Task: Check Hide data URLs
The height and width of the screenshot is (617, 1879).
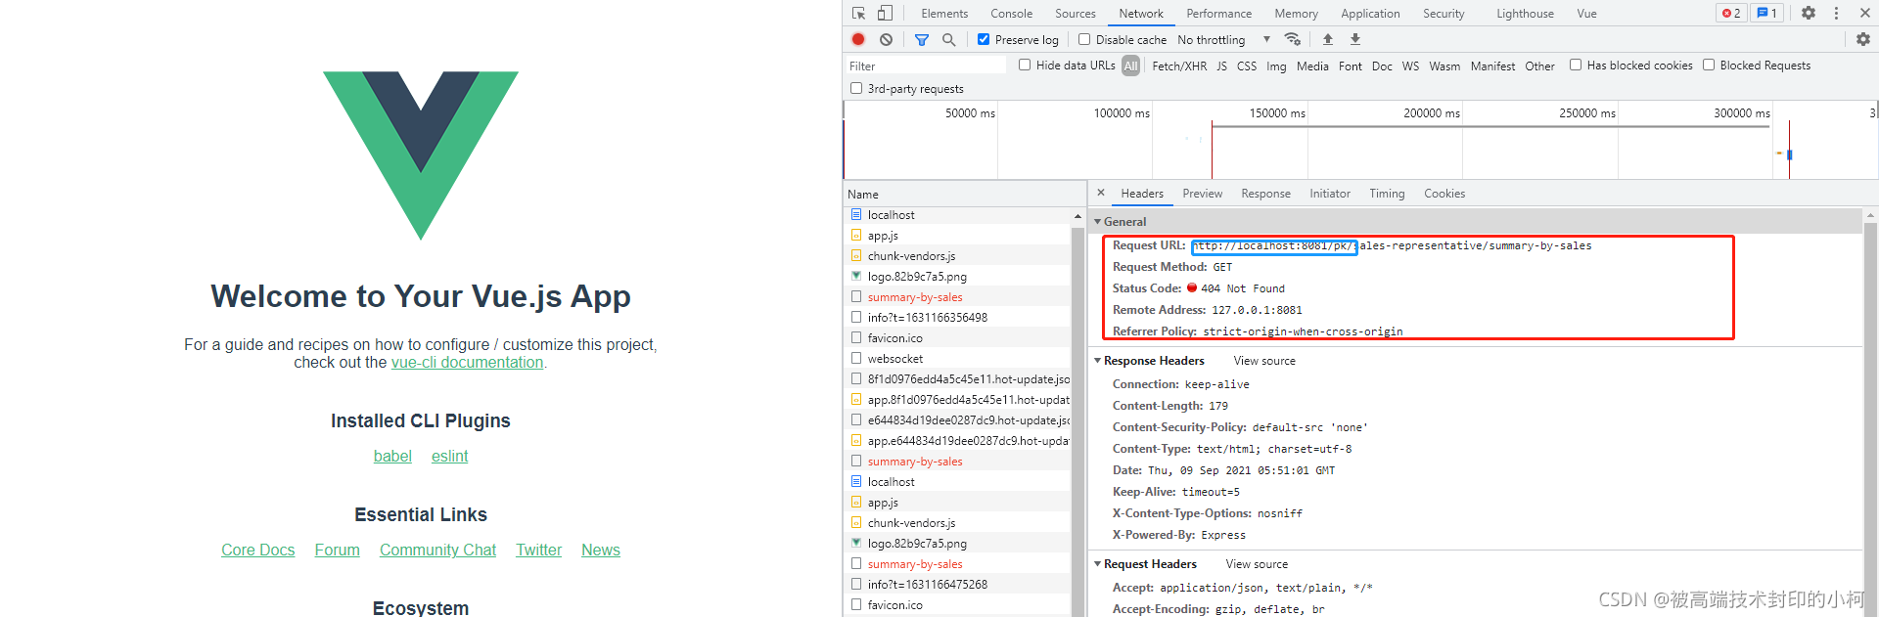Action: pos(1025,65)
